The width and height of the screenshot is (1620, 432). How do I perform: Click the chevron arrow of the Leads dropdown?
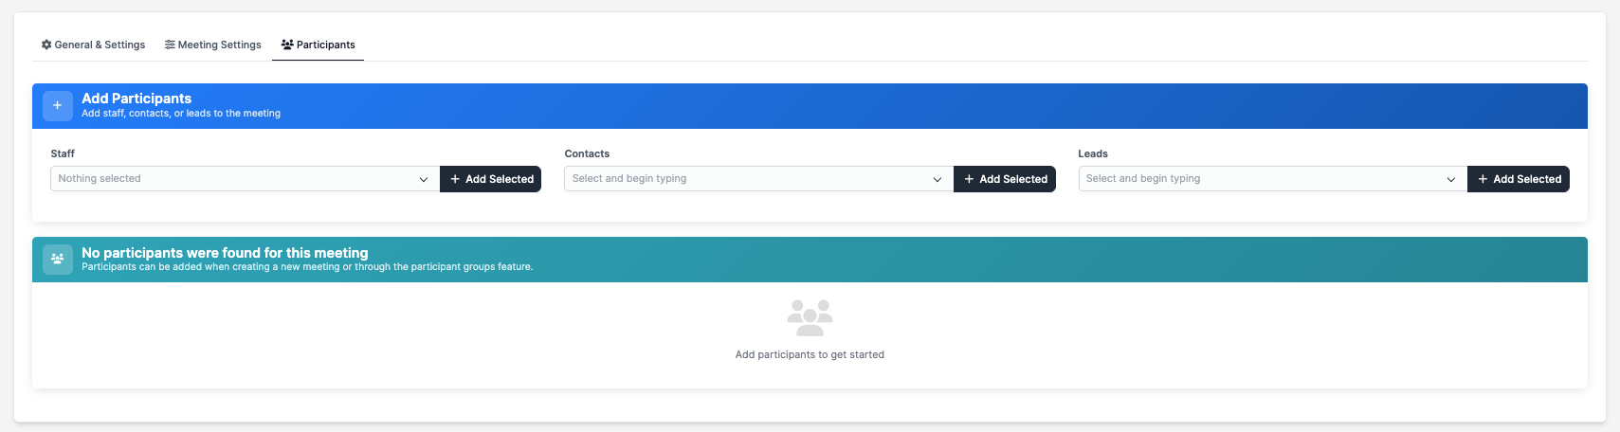click(1450, 179)
